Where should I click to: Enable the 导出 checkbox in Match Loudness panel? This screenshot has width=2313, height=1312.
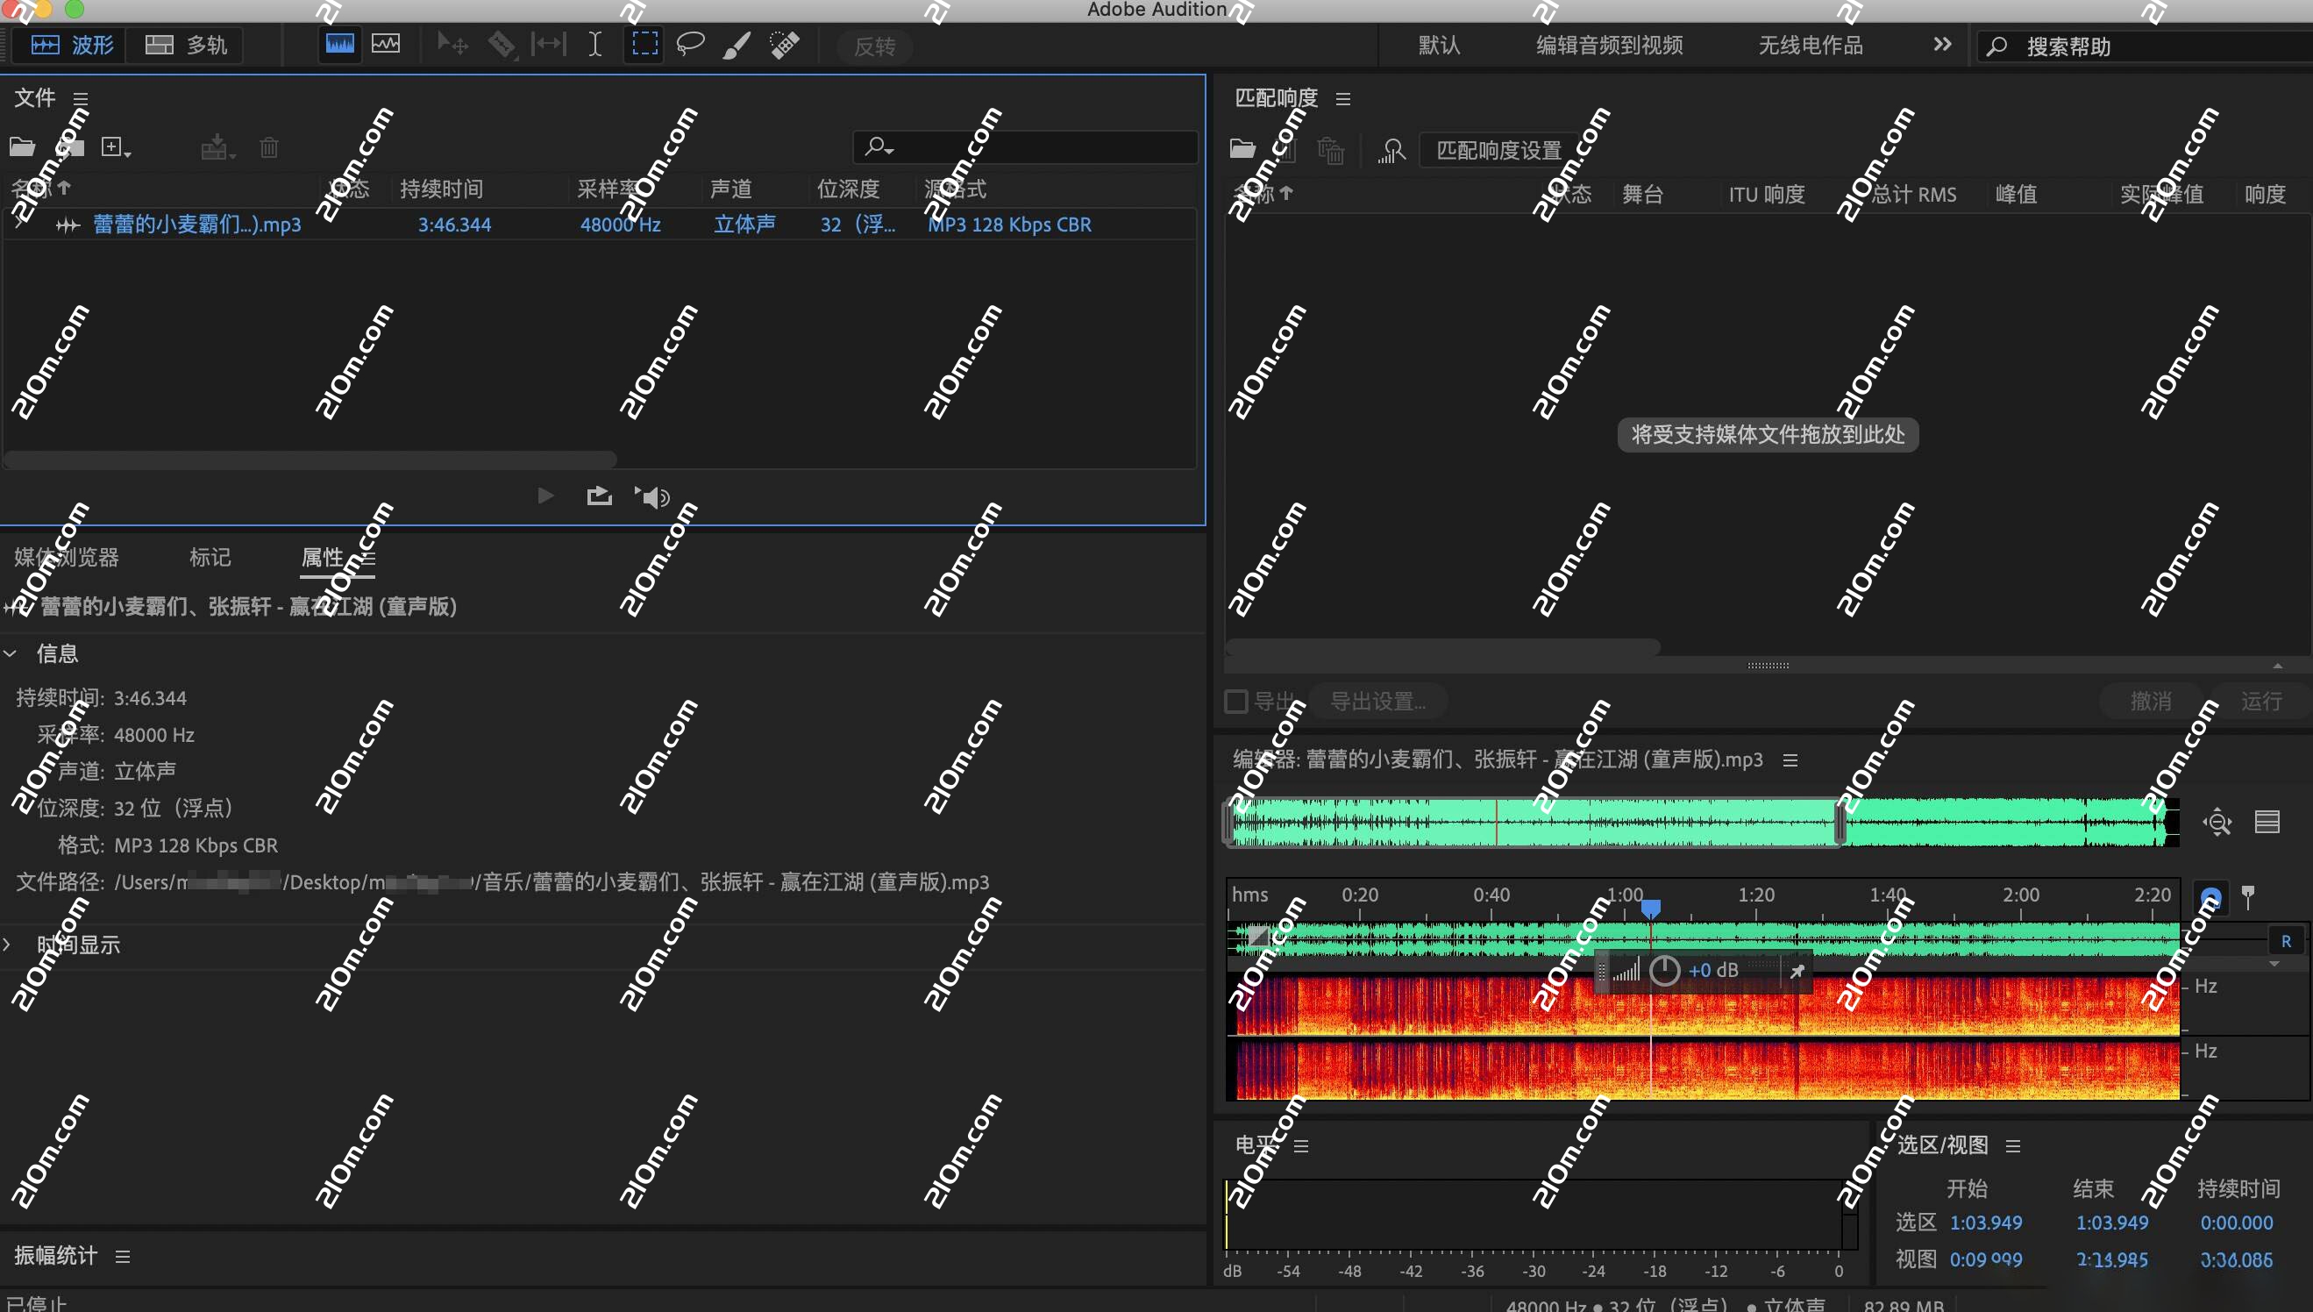point(1235,701)
